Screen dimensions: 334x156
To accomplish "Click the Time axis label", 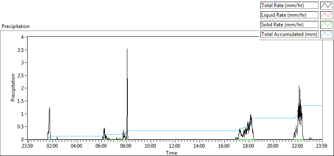I will 172,153.
